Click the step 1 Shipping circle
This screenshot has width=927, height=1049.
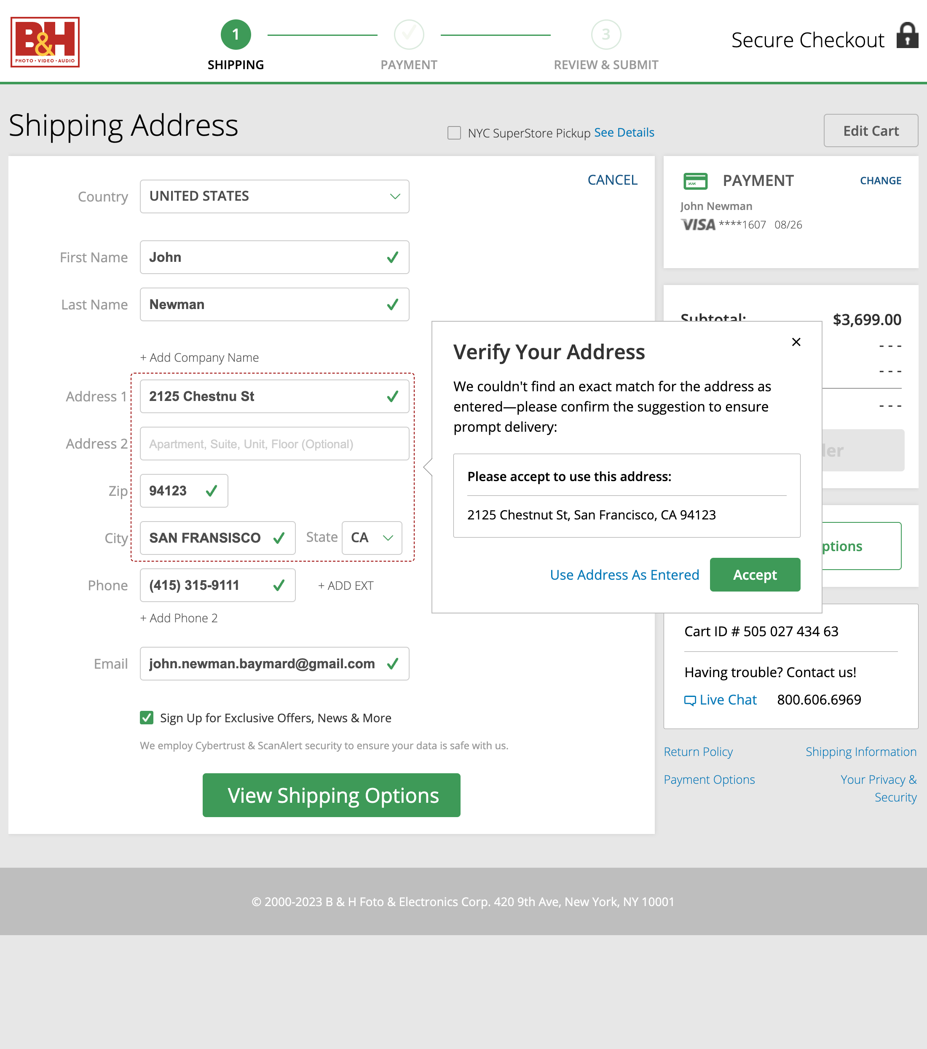point(236,35)
